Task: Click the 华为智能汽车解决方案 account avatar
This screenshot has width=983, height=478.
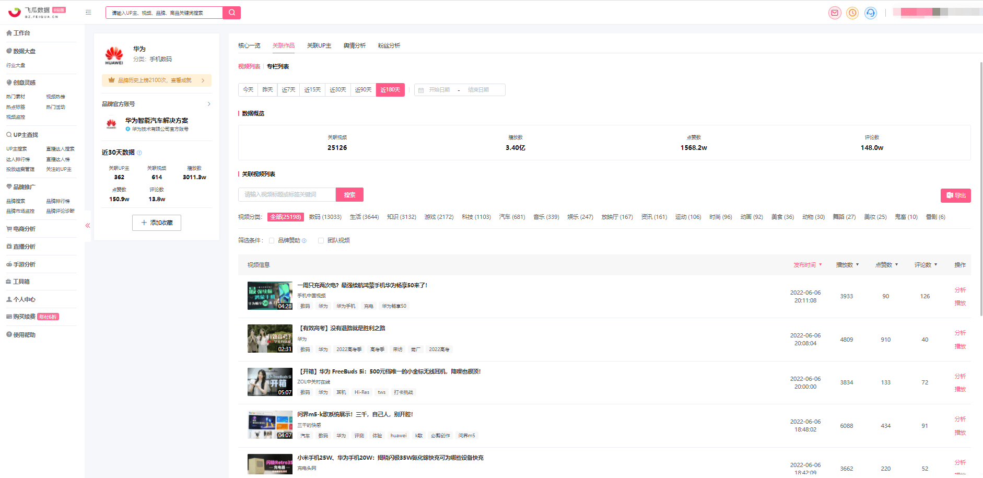Action: tap(111, 124)
